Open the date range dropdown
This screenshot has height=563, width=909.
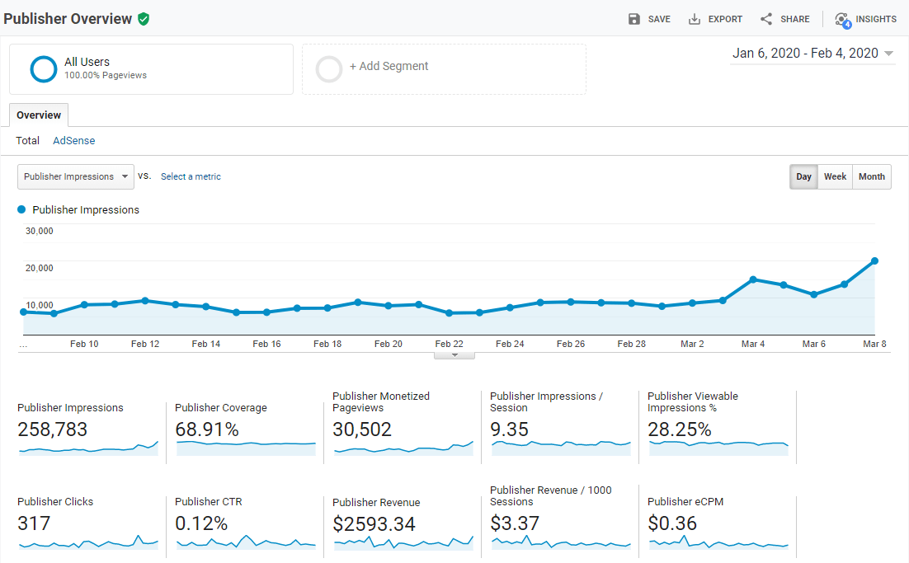[812, 54]
